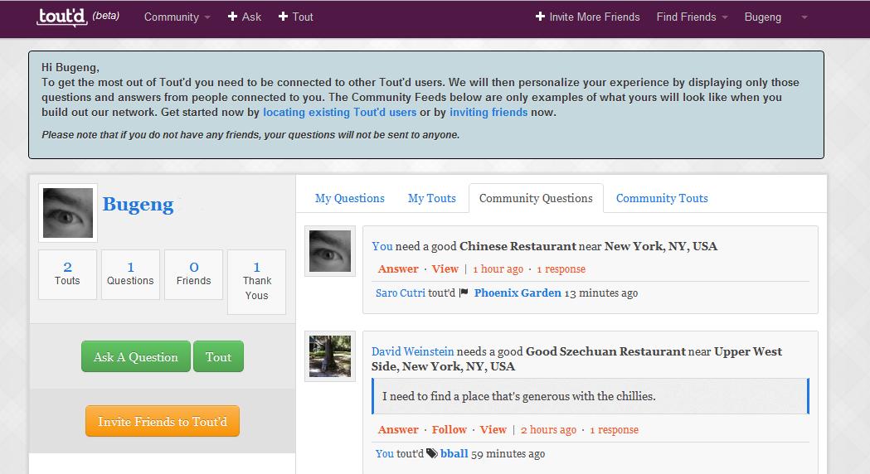This screenshot has height=474, width=870.
Task: Open the Community Touts tab
Action: [x=662, y=198]
